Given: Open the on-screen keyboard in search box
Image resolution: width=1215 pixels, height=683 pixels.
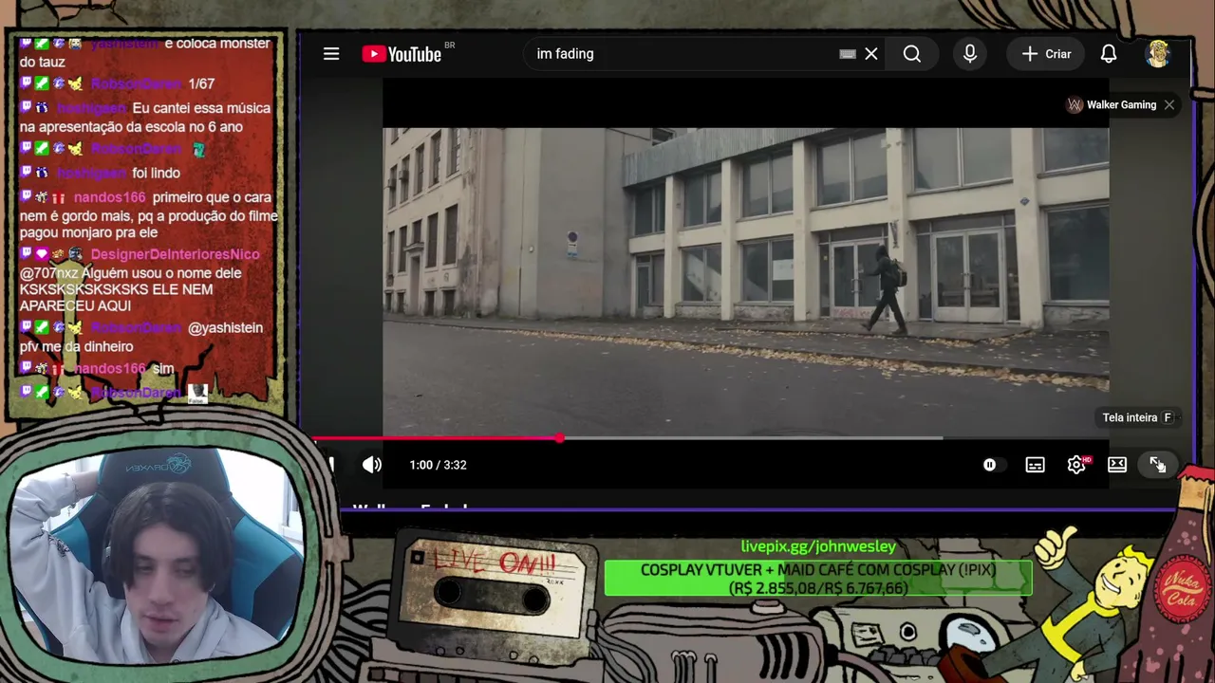Looking at the screenshot, I should click(848, 54).
